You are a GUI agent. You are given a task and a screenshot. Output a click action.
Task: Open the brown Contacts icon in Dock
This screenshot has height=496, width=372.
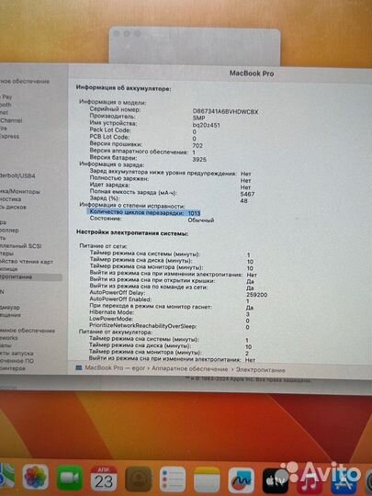click(138, 479)
